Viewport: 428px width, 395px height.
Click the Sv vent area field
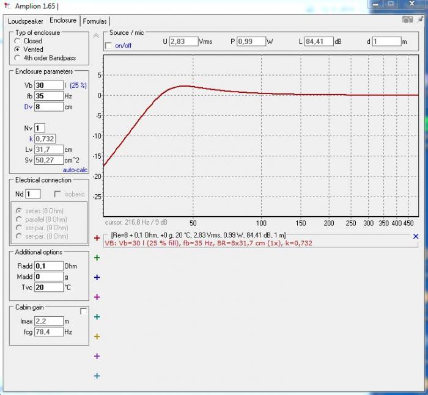49,161
